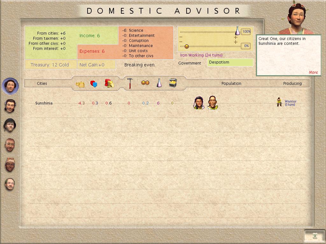
Task: Click advisor message about Sunshinia citizens
Action: 282,41
